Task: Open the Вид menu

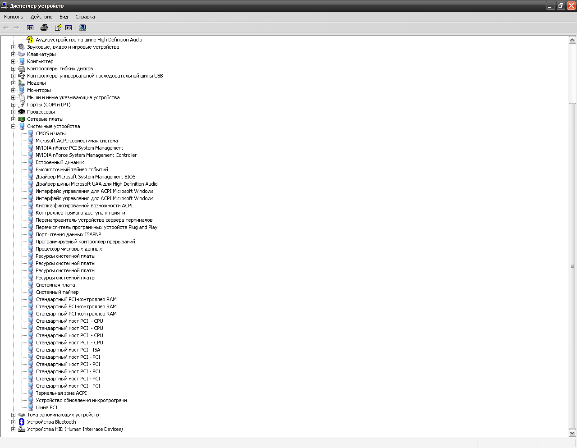Action: pos(64,17)
